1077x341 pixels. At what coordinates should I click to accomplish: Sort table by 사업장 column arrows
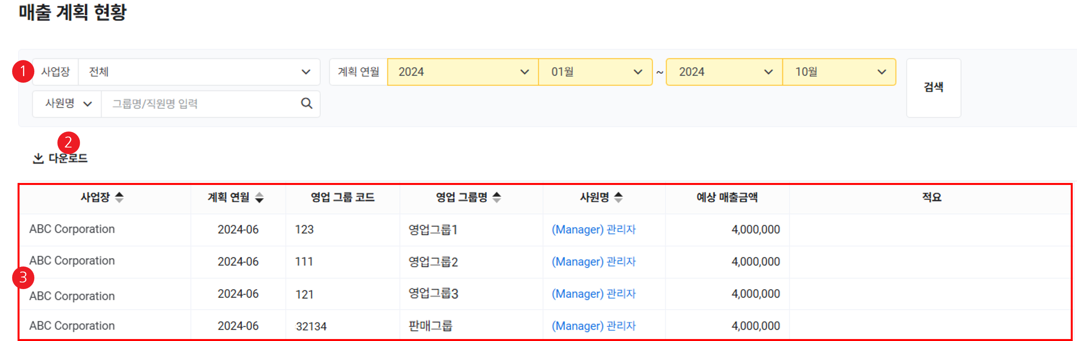click(x=119, y=197)
